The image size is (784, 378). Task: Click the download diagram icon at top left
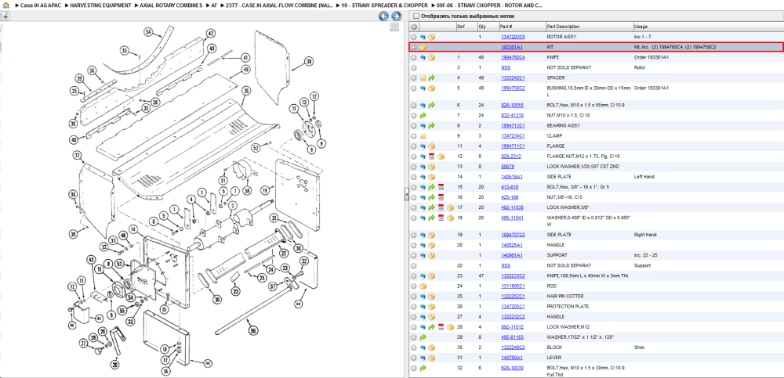click(5, 16)
